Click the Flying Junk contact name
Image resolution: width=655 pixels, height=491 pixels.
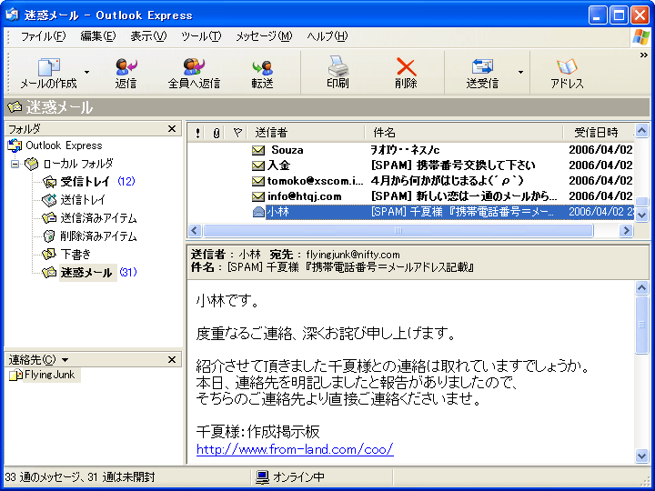pyautogui.click(x=50, y=375)
